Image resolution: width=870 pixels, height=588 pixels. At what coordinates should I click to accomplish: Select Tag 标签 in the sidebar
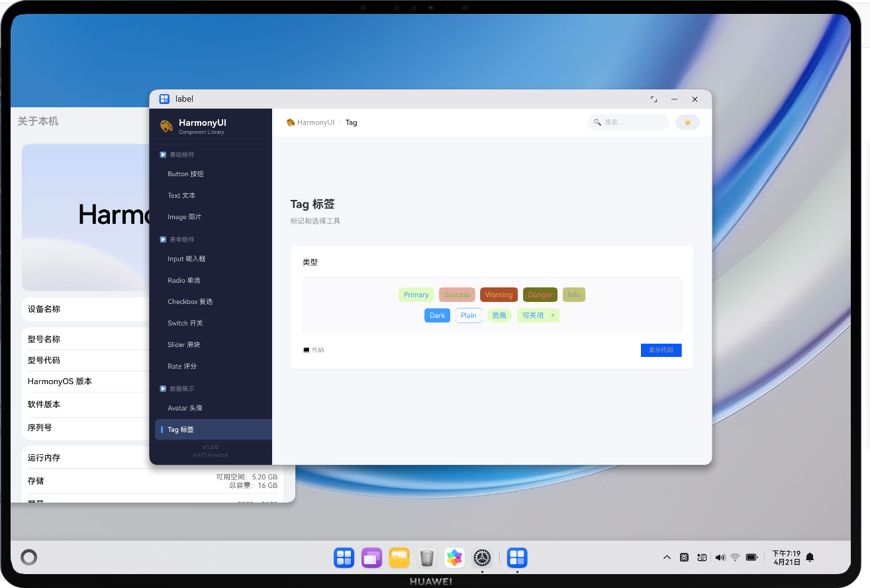(x=213, y=429)
